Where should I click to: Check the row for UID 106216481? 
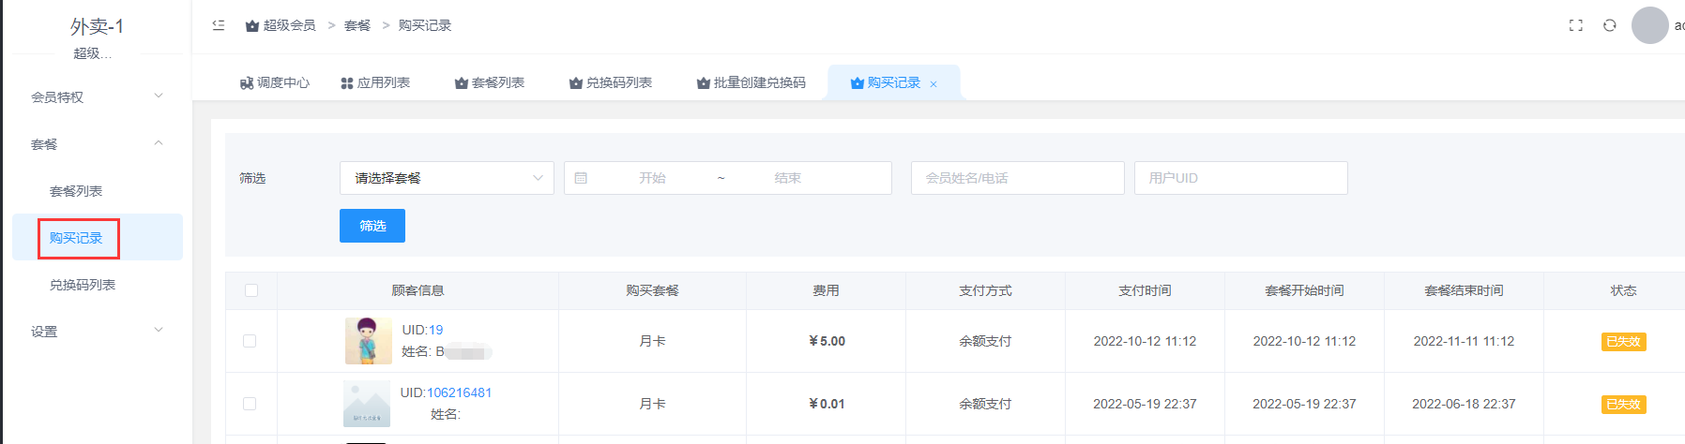(x=250, y=404)
